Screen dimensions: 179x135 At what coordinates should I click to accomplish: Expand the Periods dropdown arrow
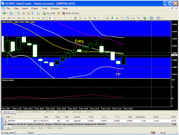point(154,18)
